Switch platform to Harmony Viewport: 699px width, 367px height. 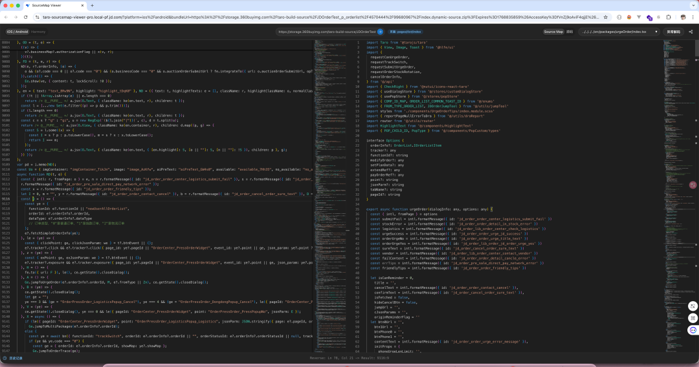coord(38,32)
